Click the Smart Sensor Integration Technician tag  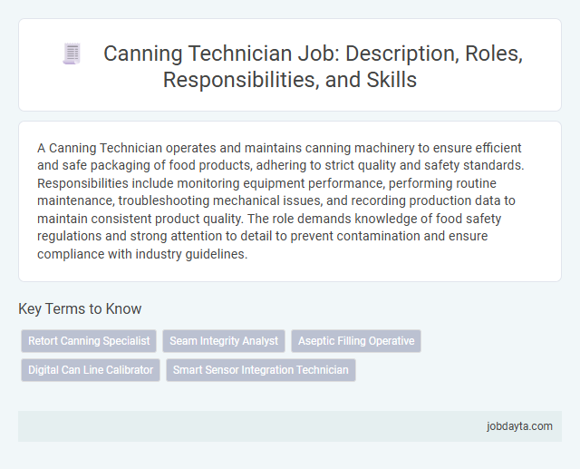(x=261, y=370)
